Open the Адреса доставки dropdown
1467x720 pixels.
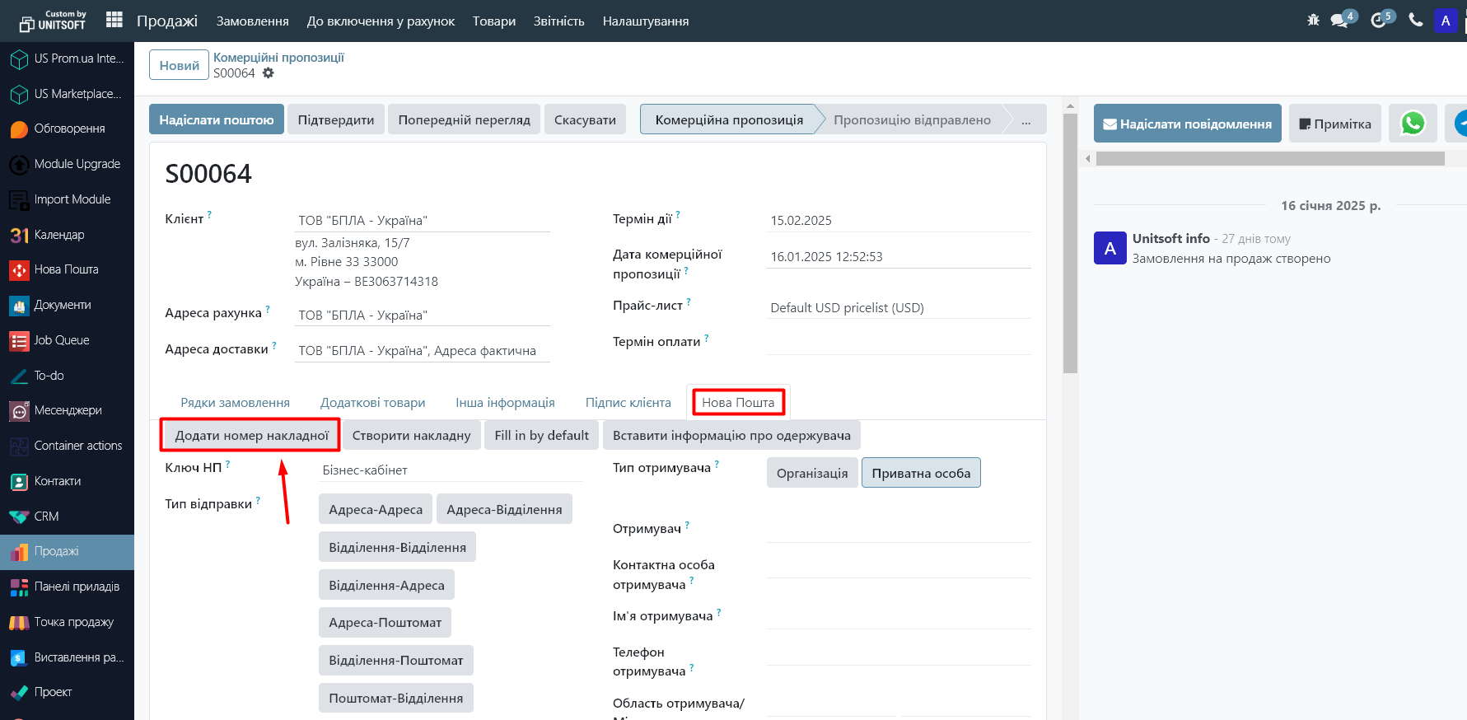click(423, 351)
